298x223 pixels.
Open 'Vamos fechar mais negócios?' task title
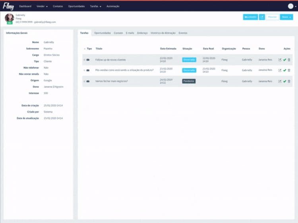[x=111, y=81]
